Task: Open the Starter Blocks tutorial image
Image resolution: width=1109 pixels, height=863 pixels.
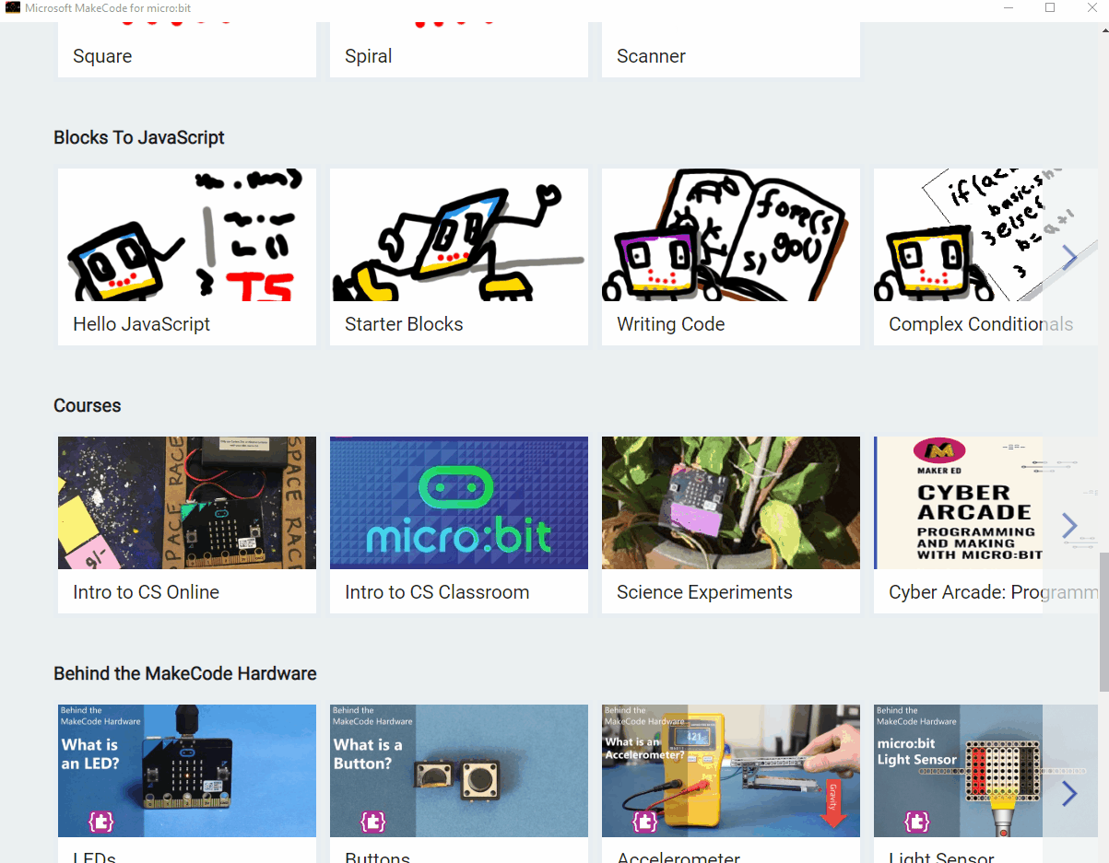Action: click(x=459, y=235)
